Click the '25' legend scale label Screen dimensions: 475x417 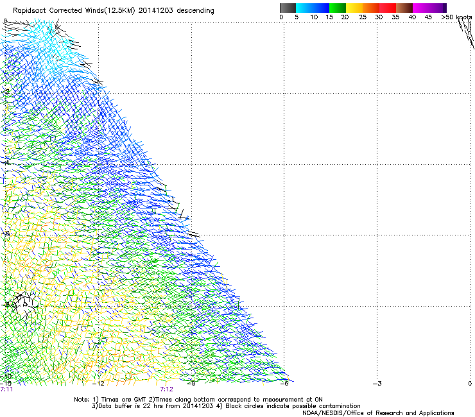point(363,17)
